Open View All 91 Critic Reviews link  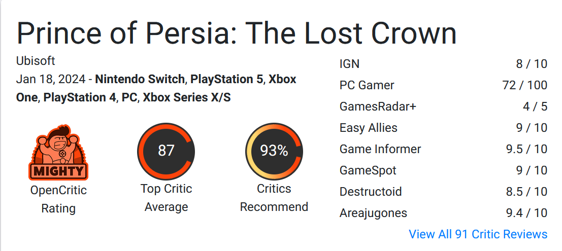tap(478, 234)
